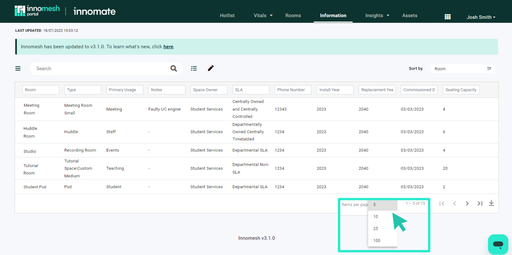
Task: Jump to the last page of results
Action: click(x=480, y=203)
